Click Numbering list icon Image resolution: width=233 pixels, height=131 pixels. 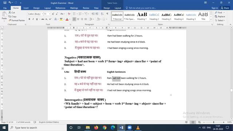[x=80, y=14]
